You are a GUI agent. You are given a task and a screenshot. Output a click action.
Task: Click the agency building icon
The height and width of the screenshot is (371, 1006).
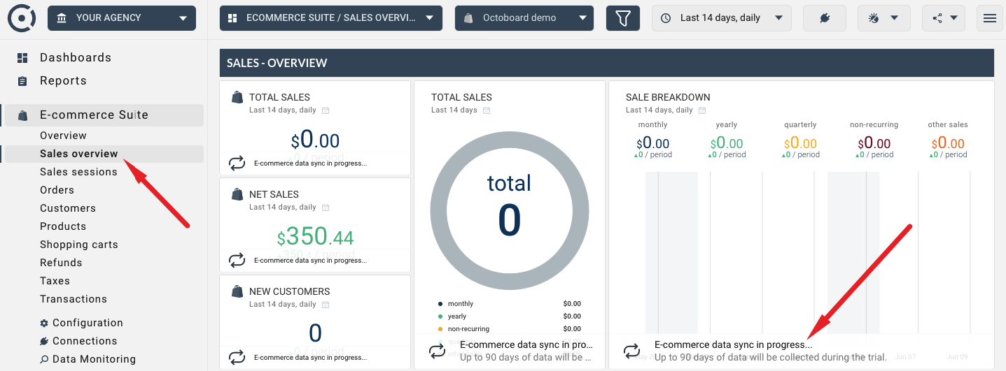pos(62,17)
